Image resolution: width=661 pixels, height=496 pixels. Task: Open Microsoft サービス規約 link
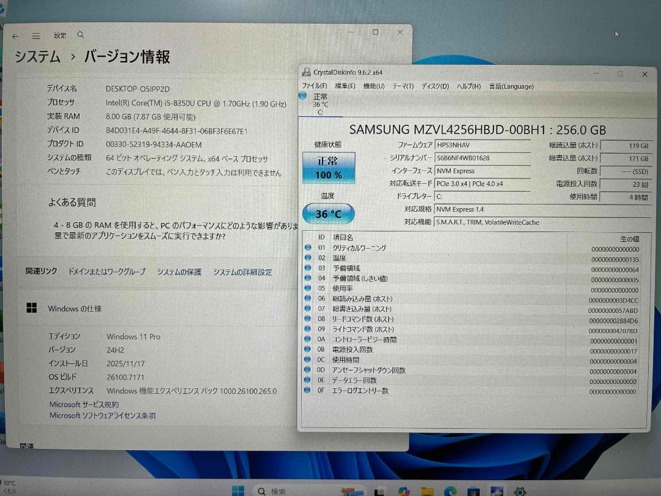(x=84, y=404)
